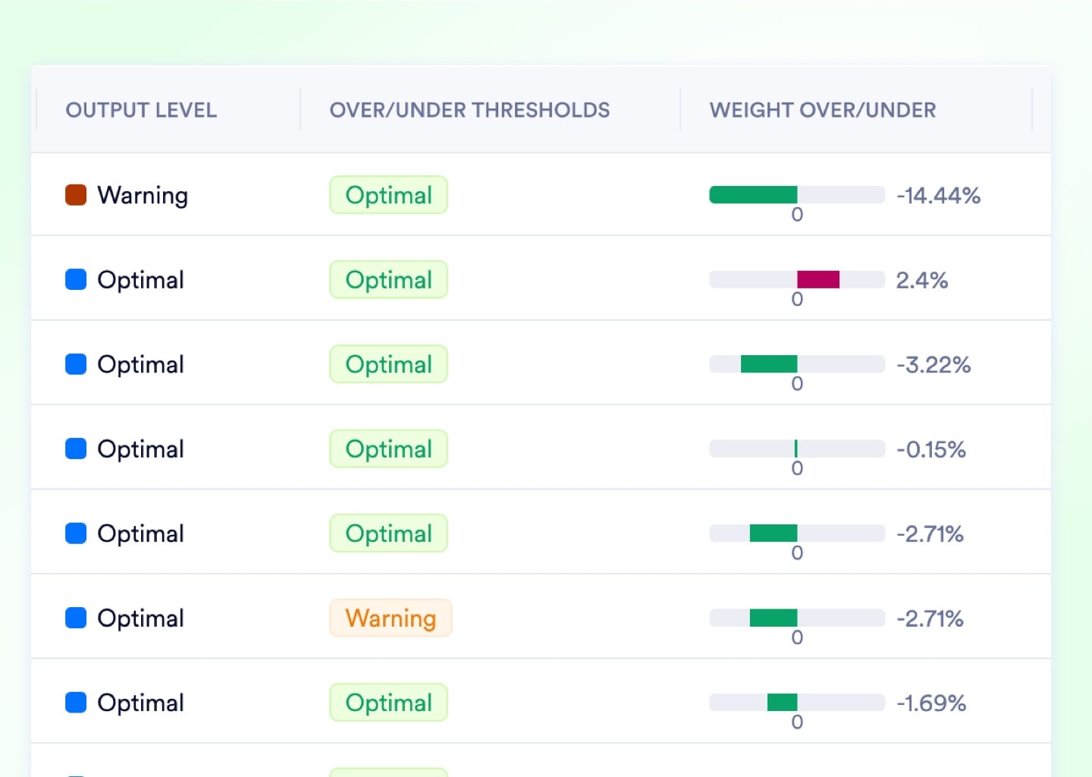Click the OVER/UNDER THRESHOLDS column header
Screen dimensions: 1092x777
[x=469, y=110]
